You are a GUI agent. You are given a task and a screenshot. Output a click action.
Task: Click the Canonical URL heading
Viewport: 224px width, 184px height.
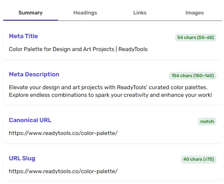click(30, 120)
